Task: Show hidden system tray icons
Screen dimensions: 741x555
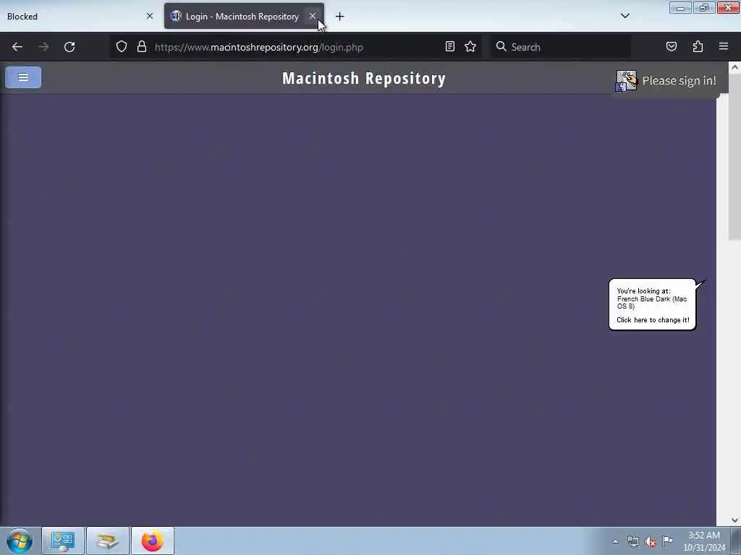Action: point(615,542)
